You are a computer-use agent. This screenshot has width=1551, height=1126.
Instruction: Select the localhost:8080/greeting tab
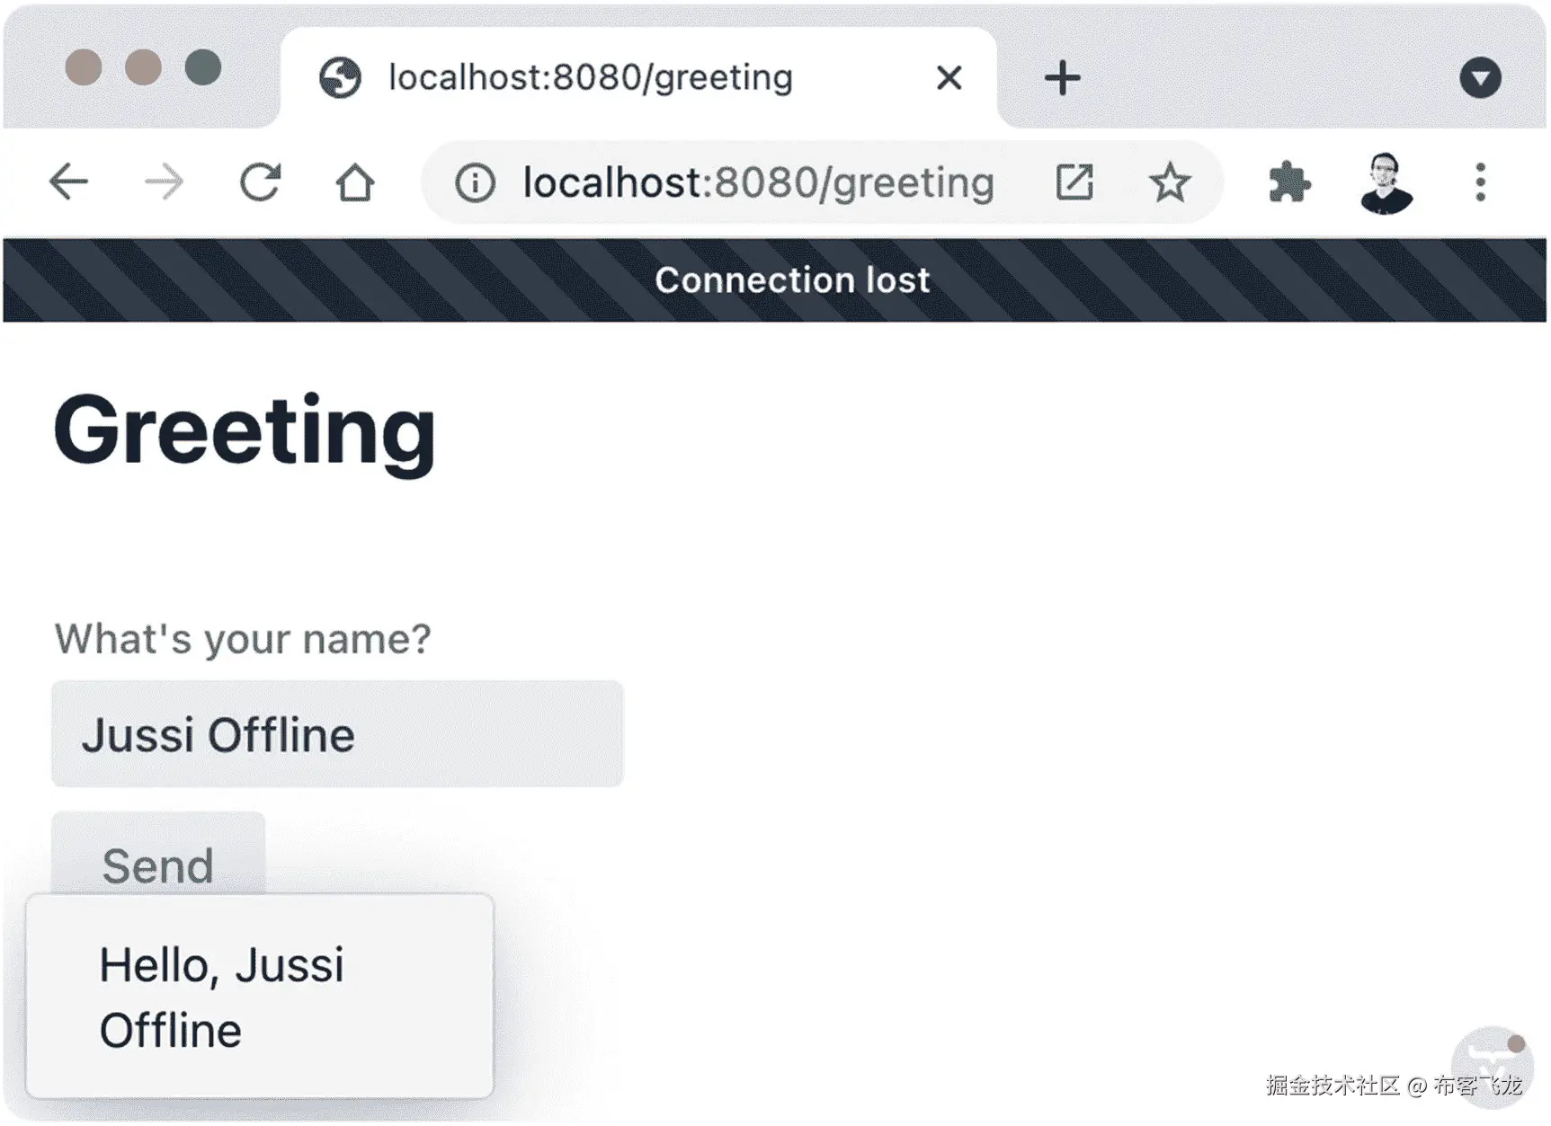pos(589,77)
